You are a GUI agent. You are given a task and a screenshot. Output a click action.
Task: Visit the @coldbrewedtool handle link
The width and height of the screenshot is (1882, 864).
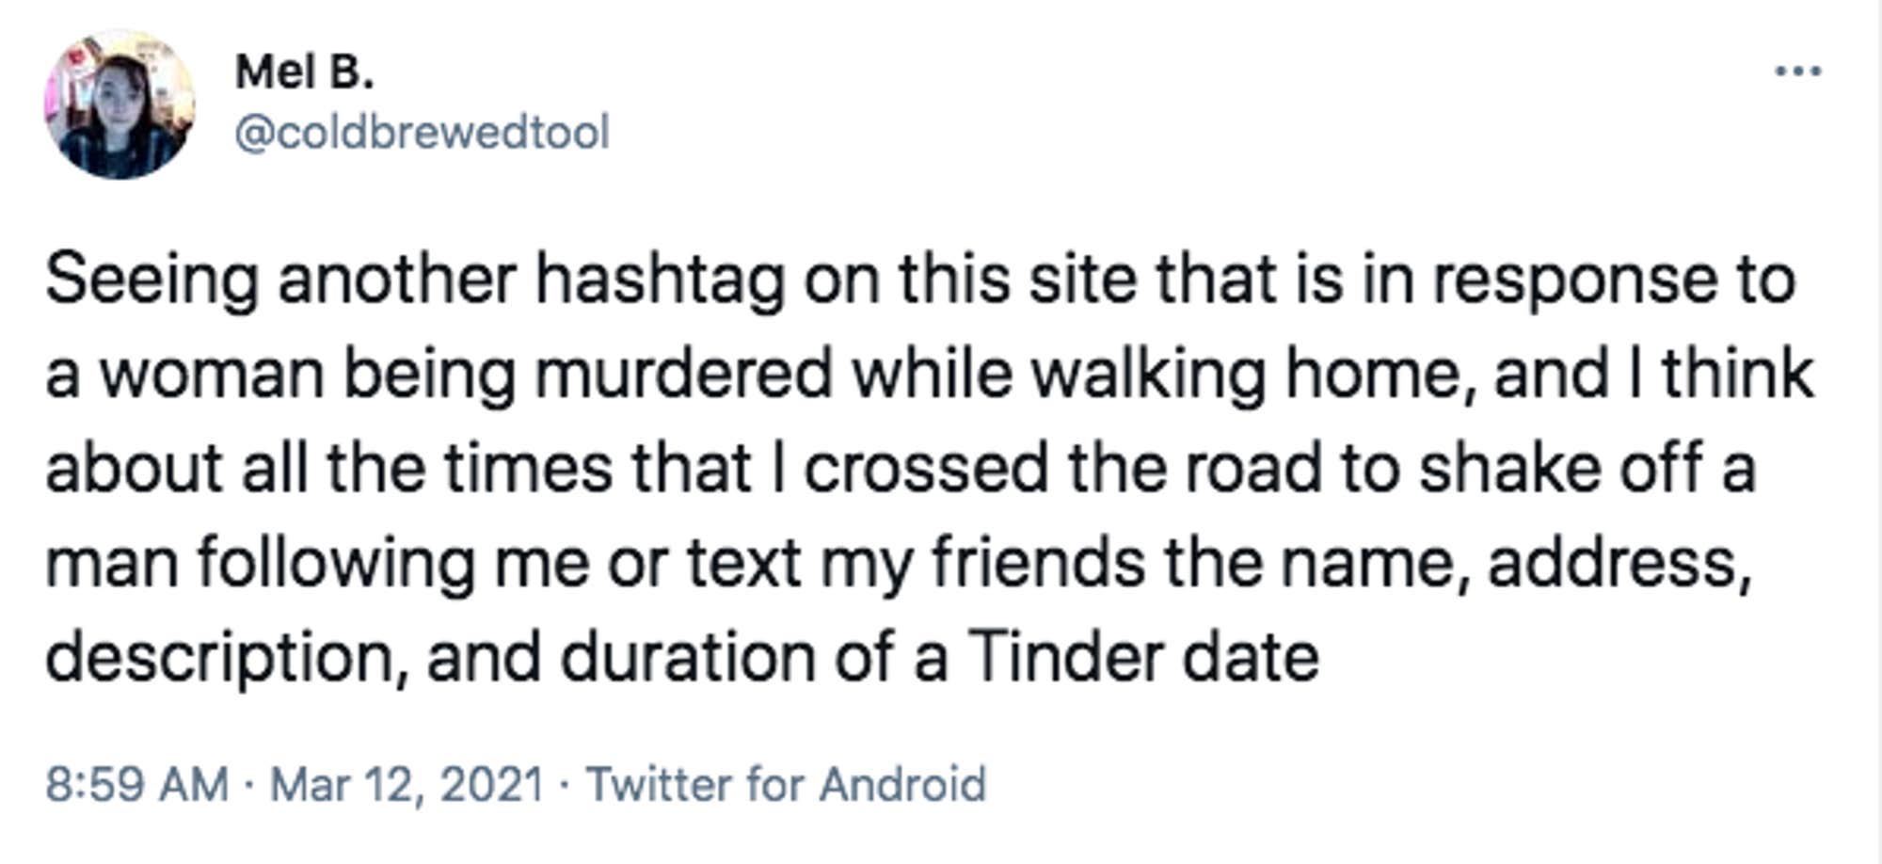[422, 132]
